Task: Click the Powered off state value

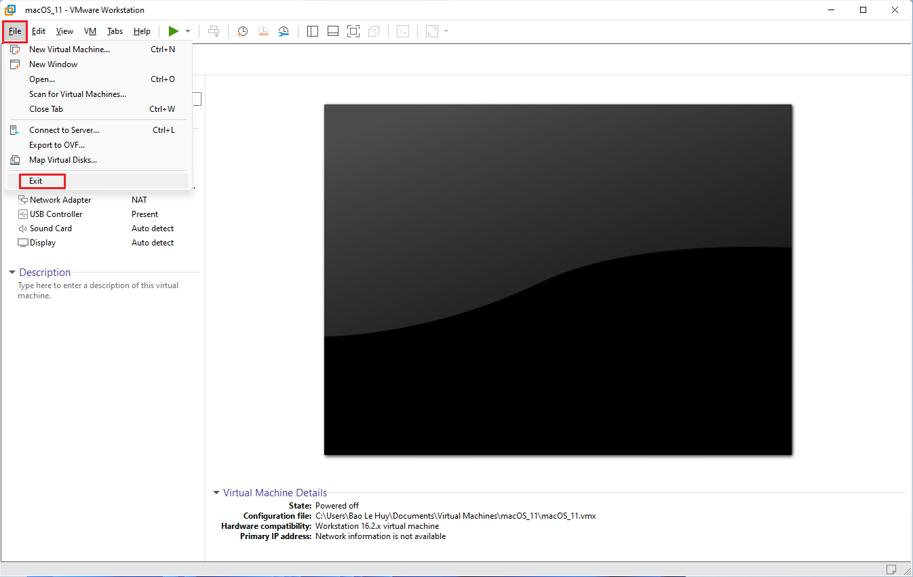Action: (337, 506)
